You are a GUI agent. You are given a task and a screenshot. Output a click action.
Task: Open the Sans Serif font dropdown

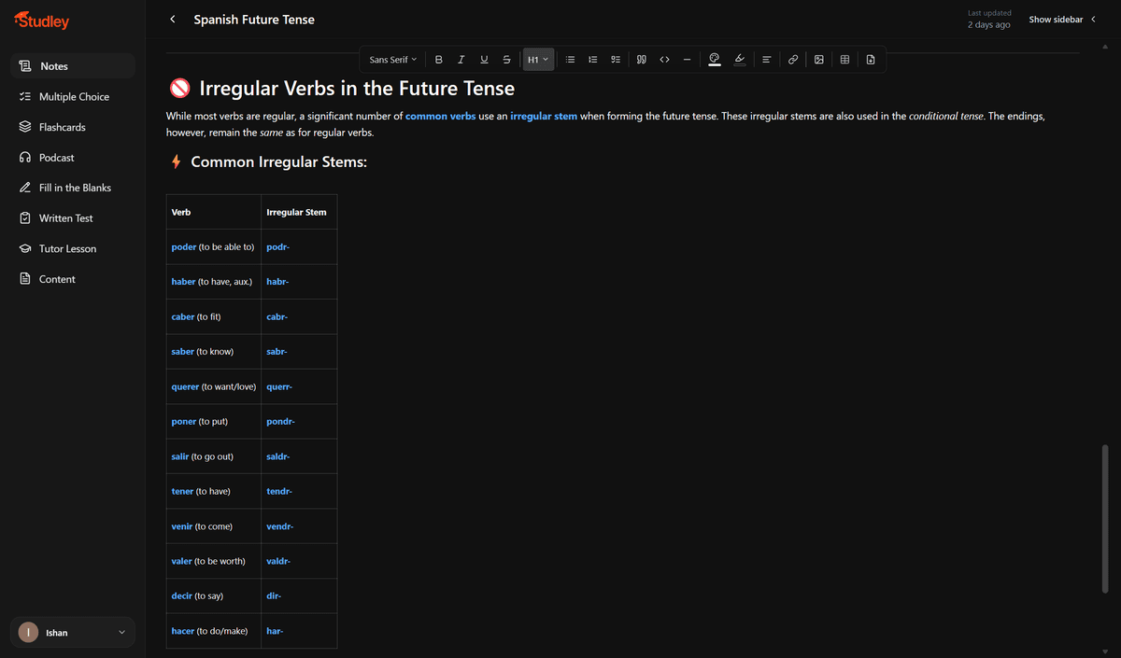[393, 60]
